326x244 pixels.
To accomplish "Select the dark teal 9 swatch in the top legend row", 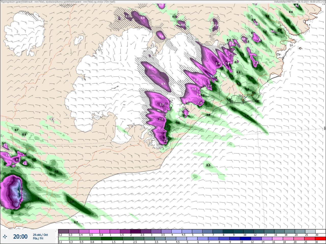I will click(x=238, y=231).
